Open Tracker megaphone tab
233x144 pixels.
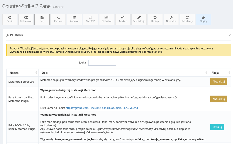pyautogui.click(x=123, y=19)
